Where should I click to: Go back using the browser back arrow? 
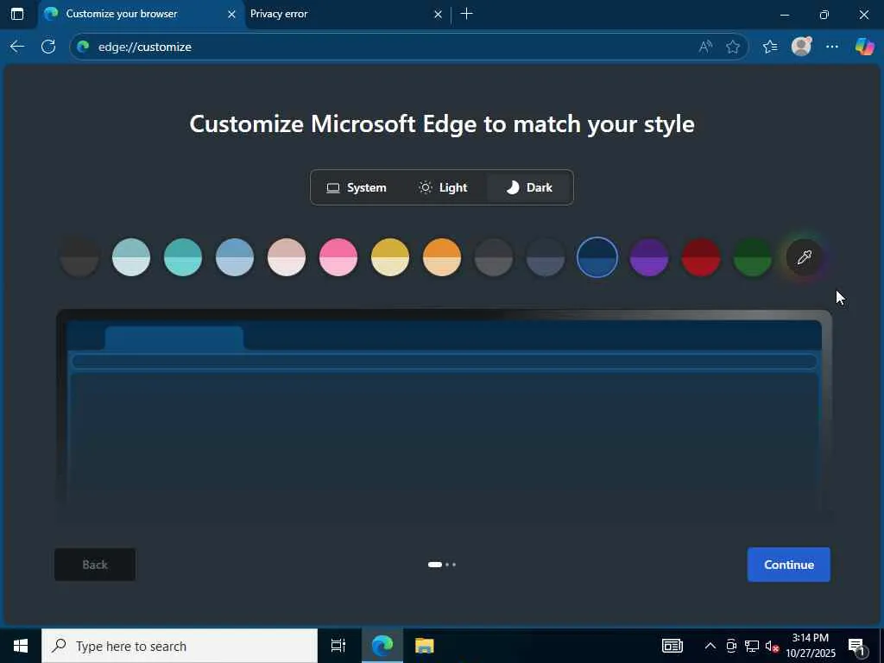pyautogui.click(x=17, y=47)
